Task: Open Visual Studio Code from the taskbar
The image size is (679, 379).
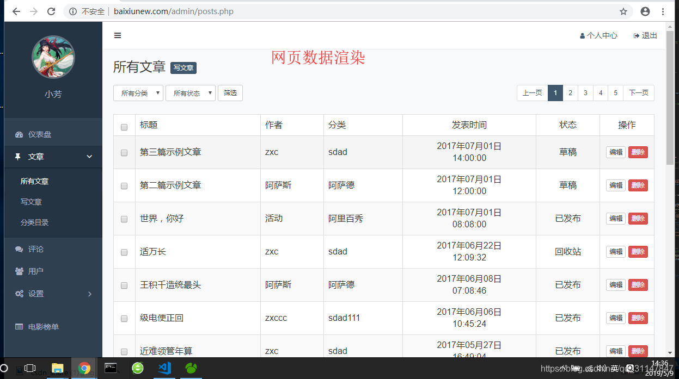Action: pyautogui.click(x=164, y=368)
